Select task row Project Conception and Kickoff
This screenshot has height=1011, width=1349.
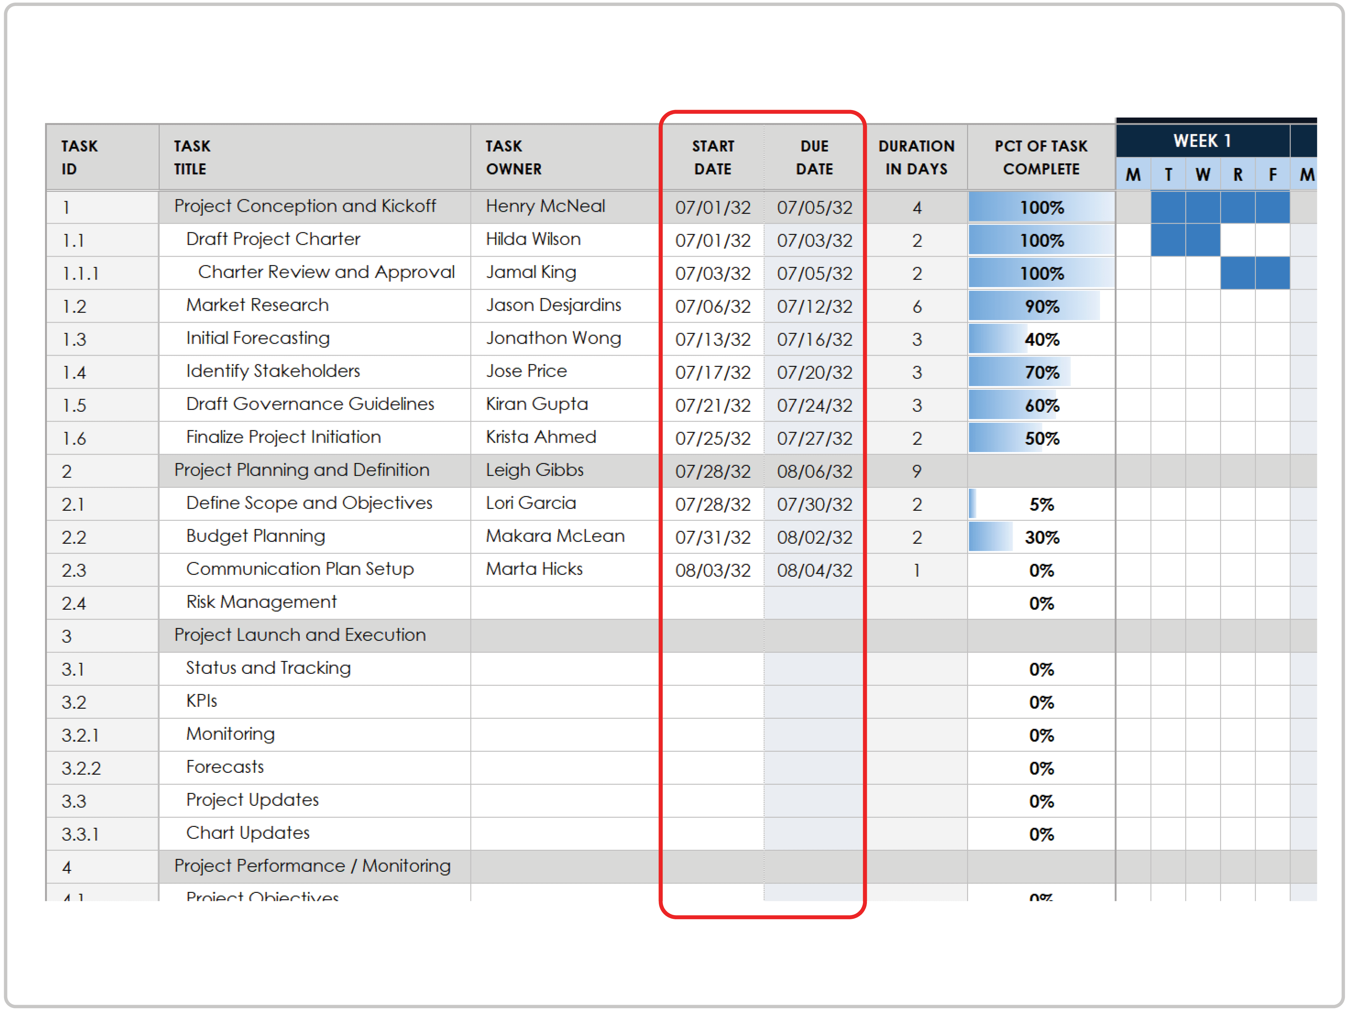click(305, 207)
